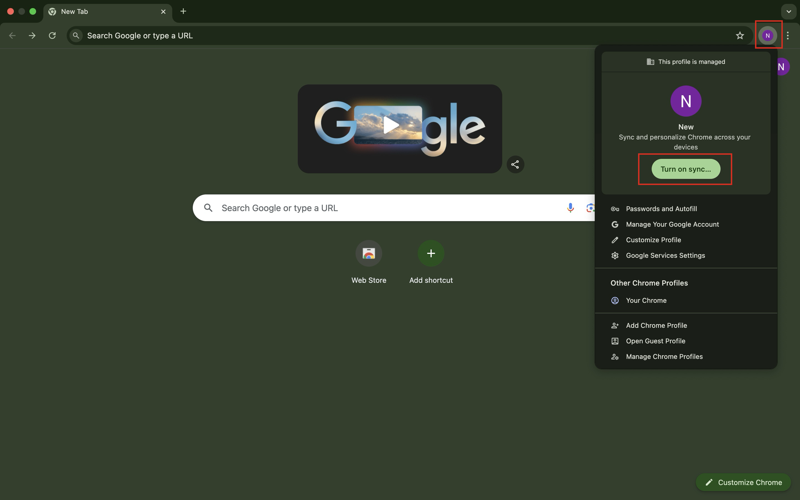Select Add Chrome Profile
The height and width of the screenshot is (500, 800).
pyautogui.click(x=656, y=325)
